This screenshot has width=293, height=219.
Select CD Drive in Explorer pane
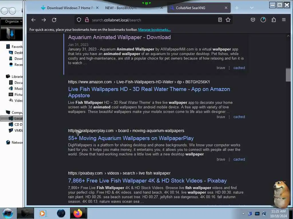tap(16, 124)
